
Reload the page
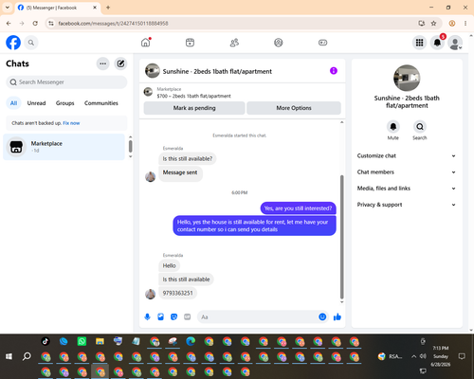(35, 24)
